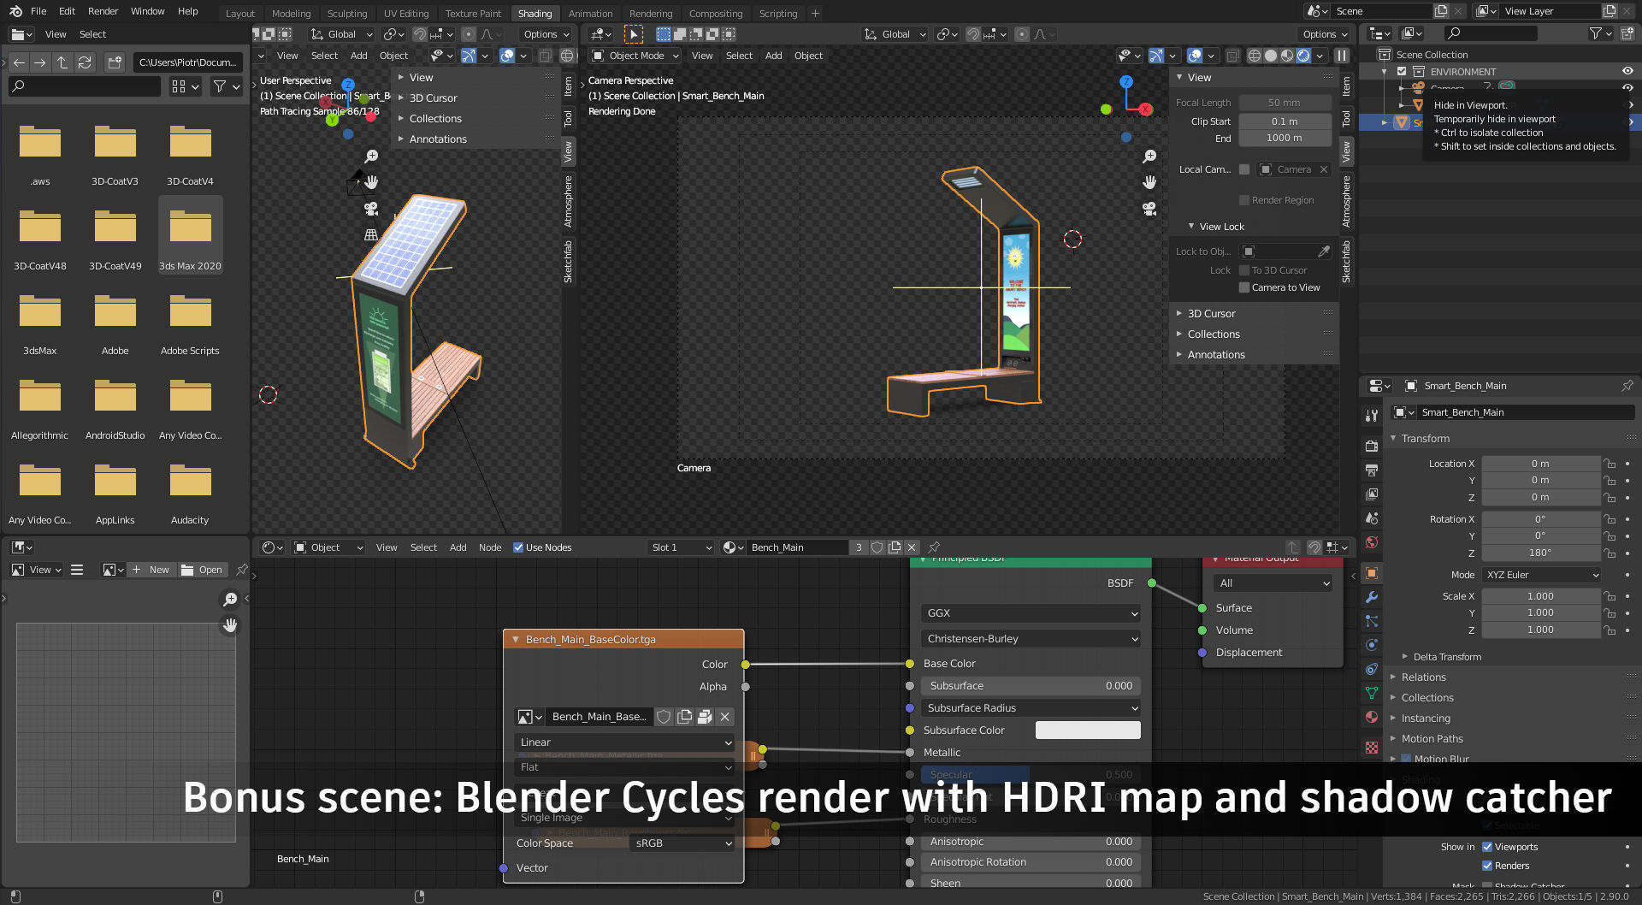Open the Node menu in node editor

[490, 547]
